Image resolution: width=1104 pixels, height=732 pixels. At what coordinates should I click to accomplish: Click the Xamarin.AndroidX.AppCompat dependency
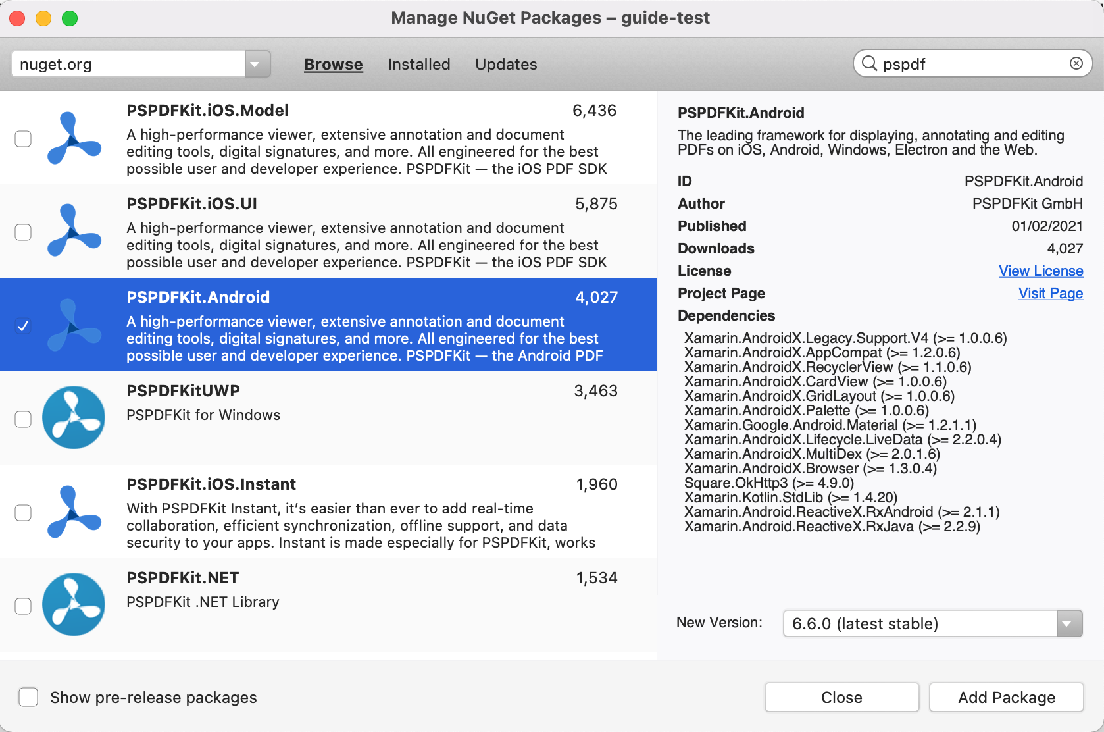[822, 353]
